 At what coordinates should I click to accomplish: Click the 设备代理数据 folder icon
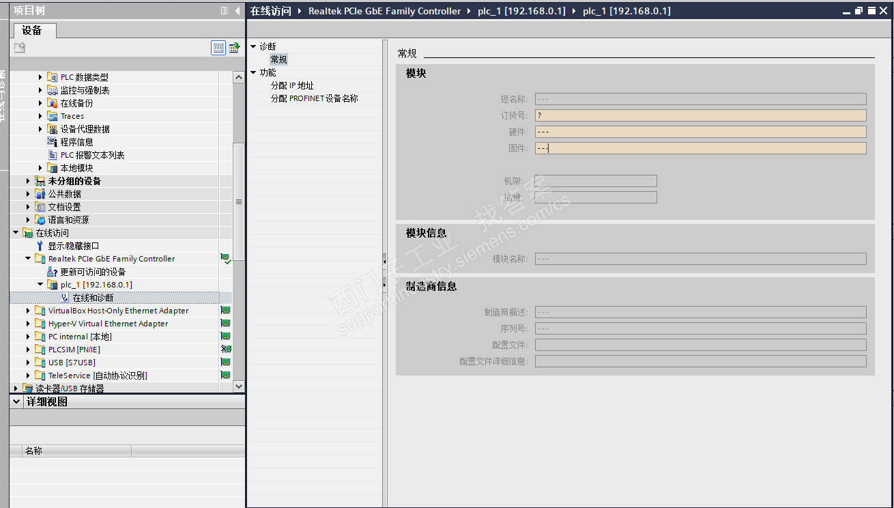53,129
